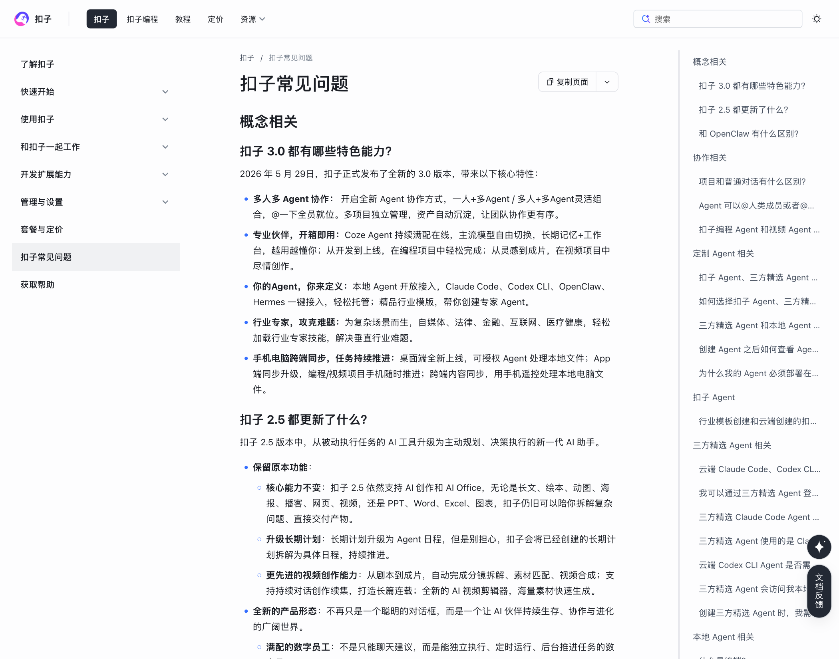Expand the 使用扣子 sidebar section
Image resolution: width=839 pixels, height=659 pixels.
(x=95, y=119)
